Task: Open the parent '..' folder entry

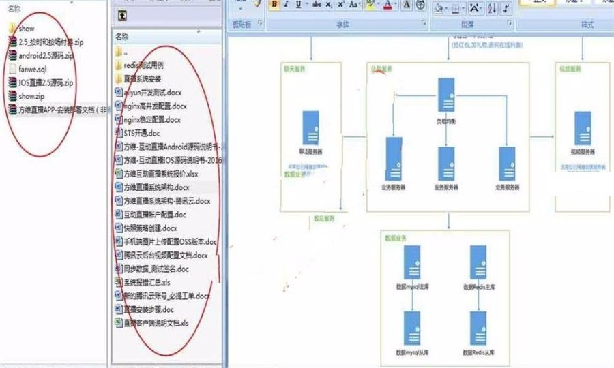Action: pos(121,52)
